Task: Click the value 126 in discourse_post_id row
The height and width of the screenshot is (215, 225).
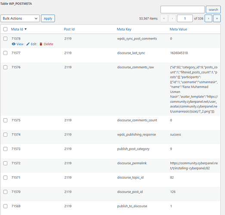Action: 173,192
